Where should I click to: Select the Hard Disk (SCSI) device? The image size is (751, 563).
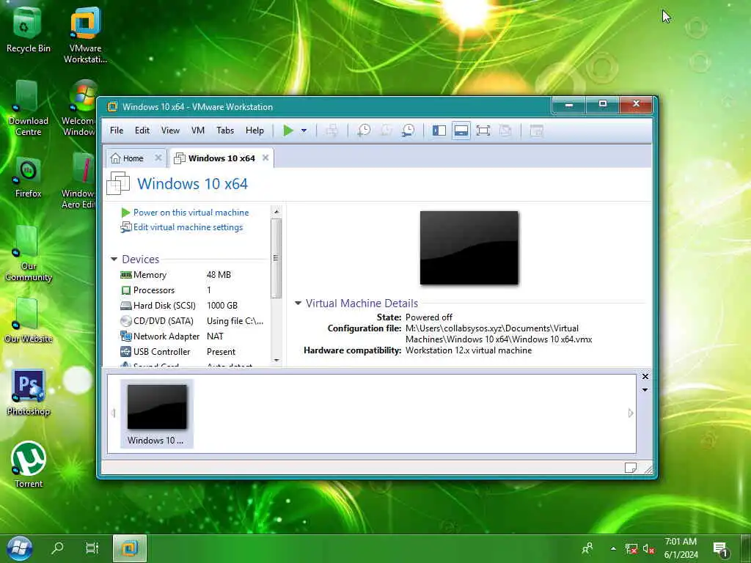tap(191, 306)
